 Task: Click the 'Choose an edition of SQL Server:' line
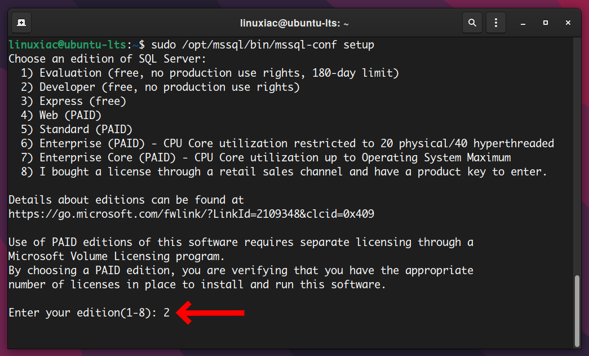pyautogui.click(x=108, y=59)
